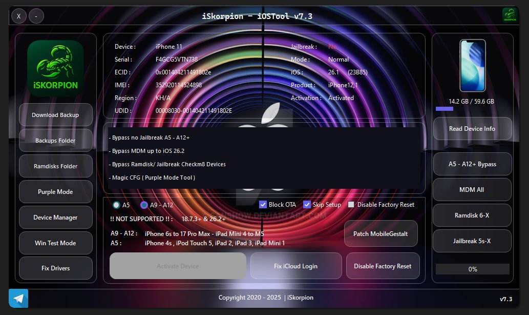The height and width of the screenshot is (315, 529).
Task: Open the Telegram icon link
Action: 18,298
